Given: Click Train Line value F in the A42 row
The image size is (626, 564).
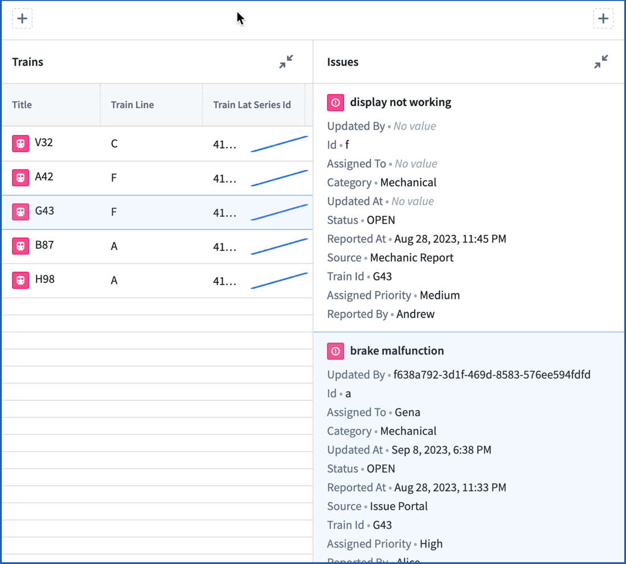Looking at the screenshot, I should (x=114, y=178).
